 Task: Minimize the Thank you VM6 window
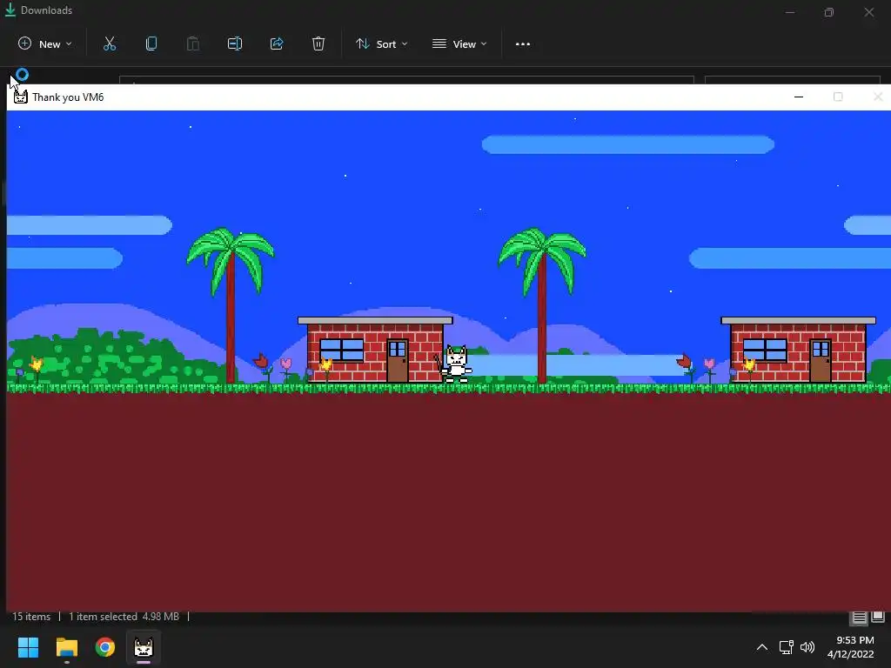(x=799, y=97)
